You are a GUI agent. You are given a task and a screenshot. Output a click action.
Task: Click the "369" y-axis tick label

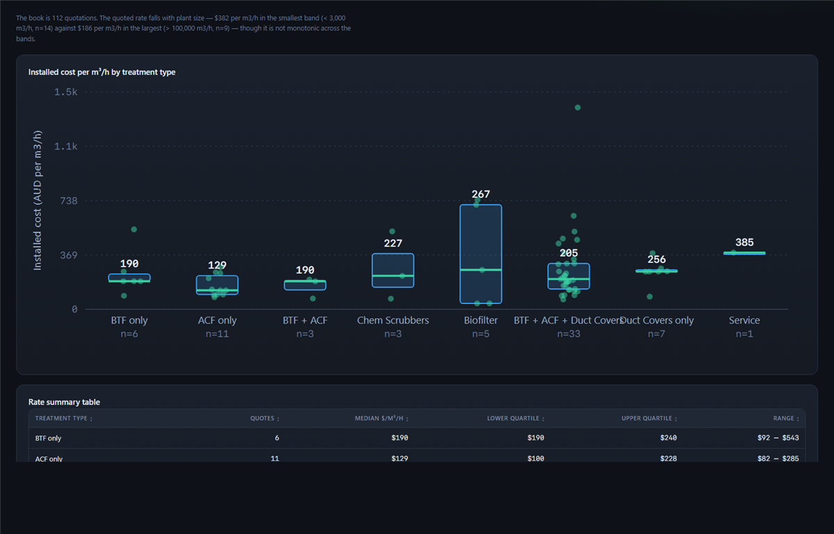(68, 256)
